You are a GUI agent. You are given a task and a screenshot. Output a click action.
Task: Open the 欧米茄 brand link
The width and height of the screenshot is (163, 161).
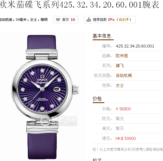coord(122,56)
